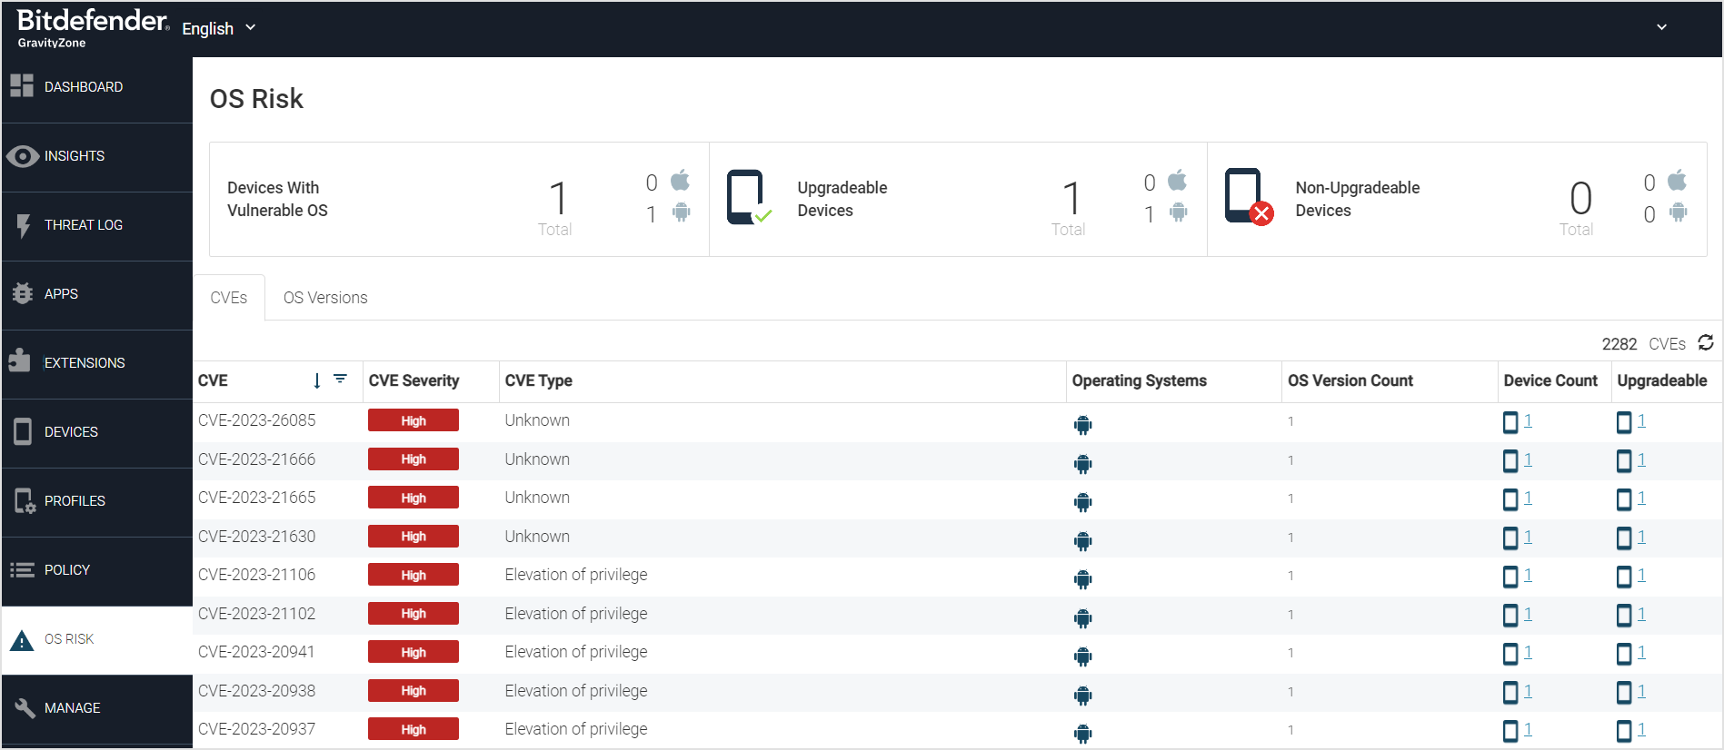This screenshot has width=1724, height=750.
Task: Open Device Count link for CVE-2023-21102
Action: (1529, 614)
